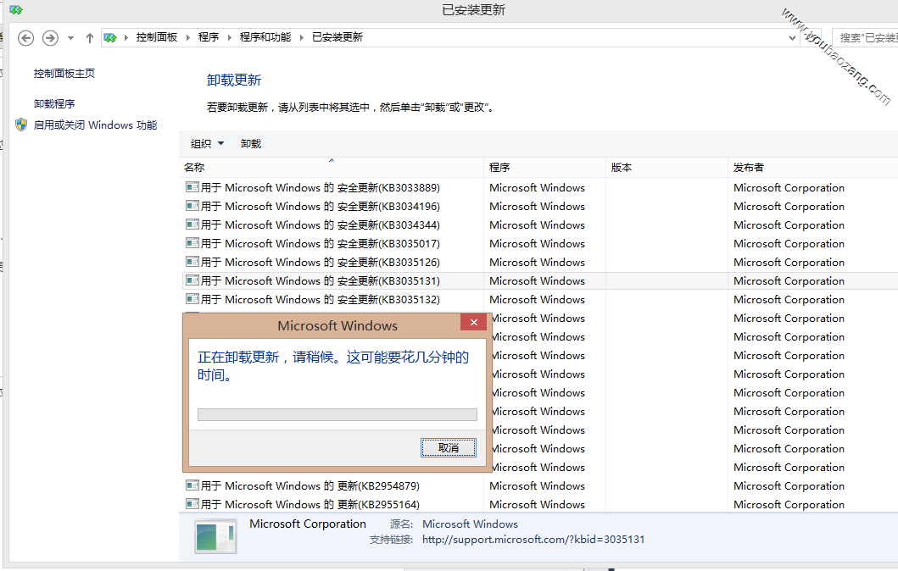This screenshot has width=898, height=571.
Task: Open the 控制面板 breadcrumb
Action: tap(156, 37)
